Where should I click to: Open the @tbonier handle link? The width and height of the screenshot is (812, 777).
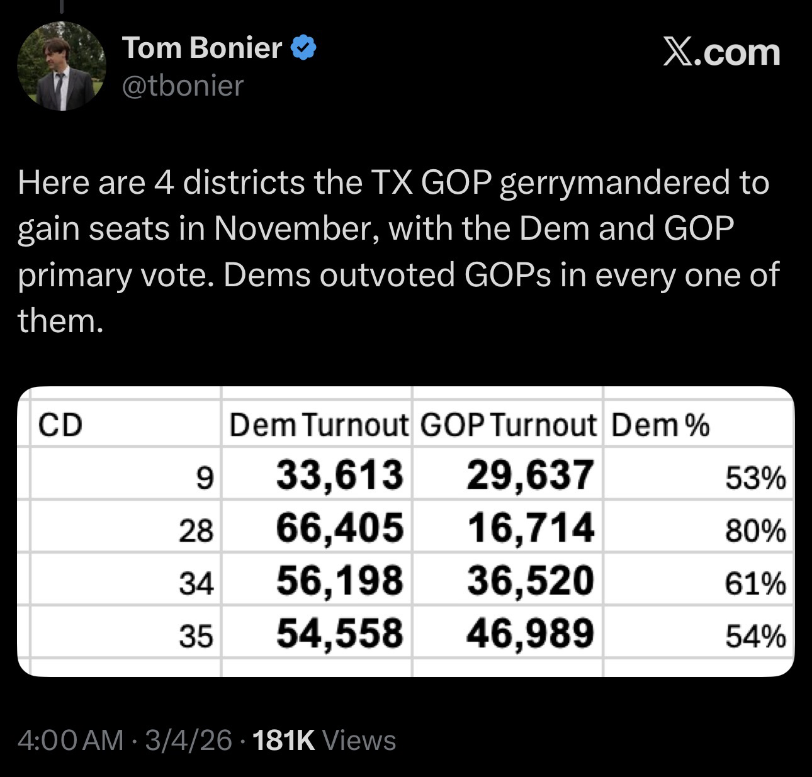click(183, 86)
